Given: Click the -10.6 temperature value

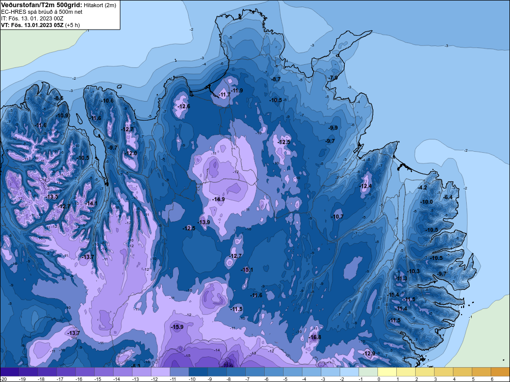Looking at the screenshot, I should pos(107,101).
